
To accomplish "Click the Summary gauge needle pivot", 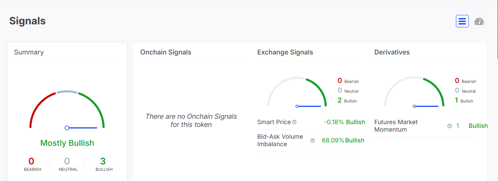I will coord(67,128).
